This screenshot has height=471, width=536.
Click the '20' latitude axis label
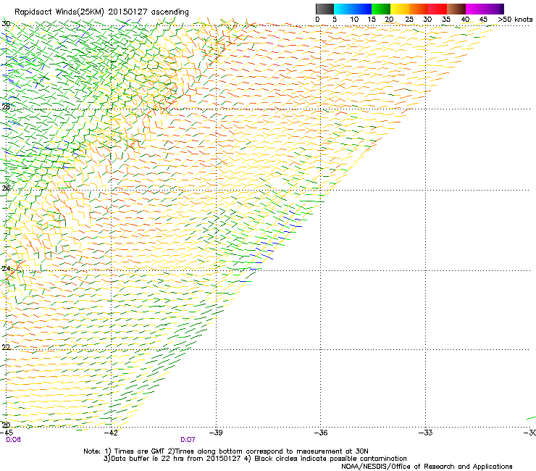[x=6, y=425]
